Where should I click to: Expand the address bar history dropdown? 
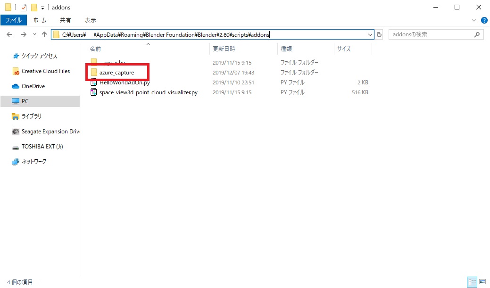coord(370,35)
